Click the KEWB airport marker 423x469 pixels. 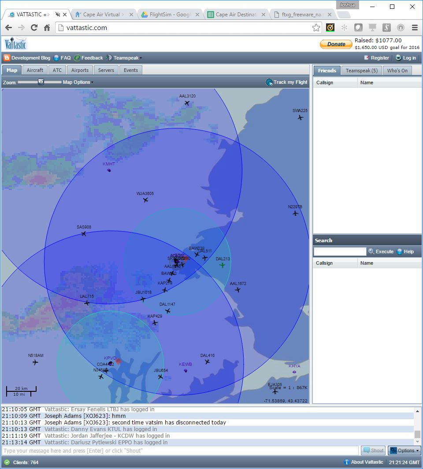click(x=186, y=371)
